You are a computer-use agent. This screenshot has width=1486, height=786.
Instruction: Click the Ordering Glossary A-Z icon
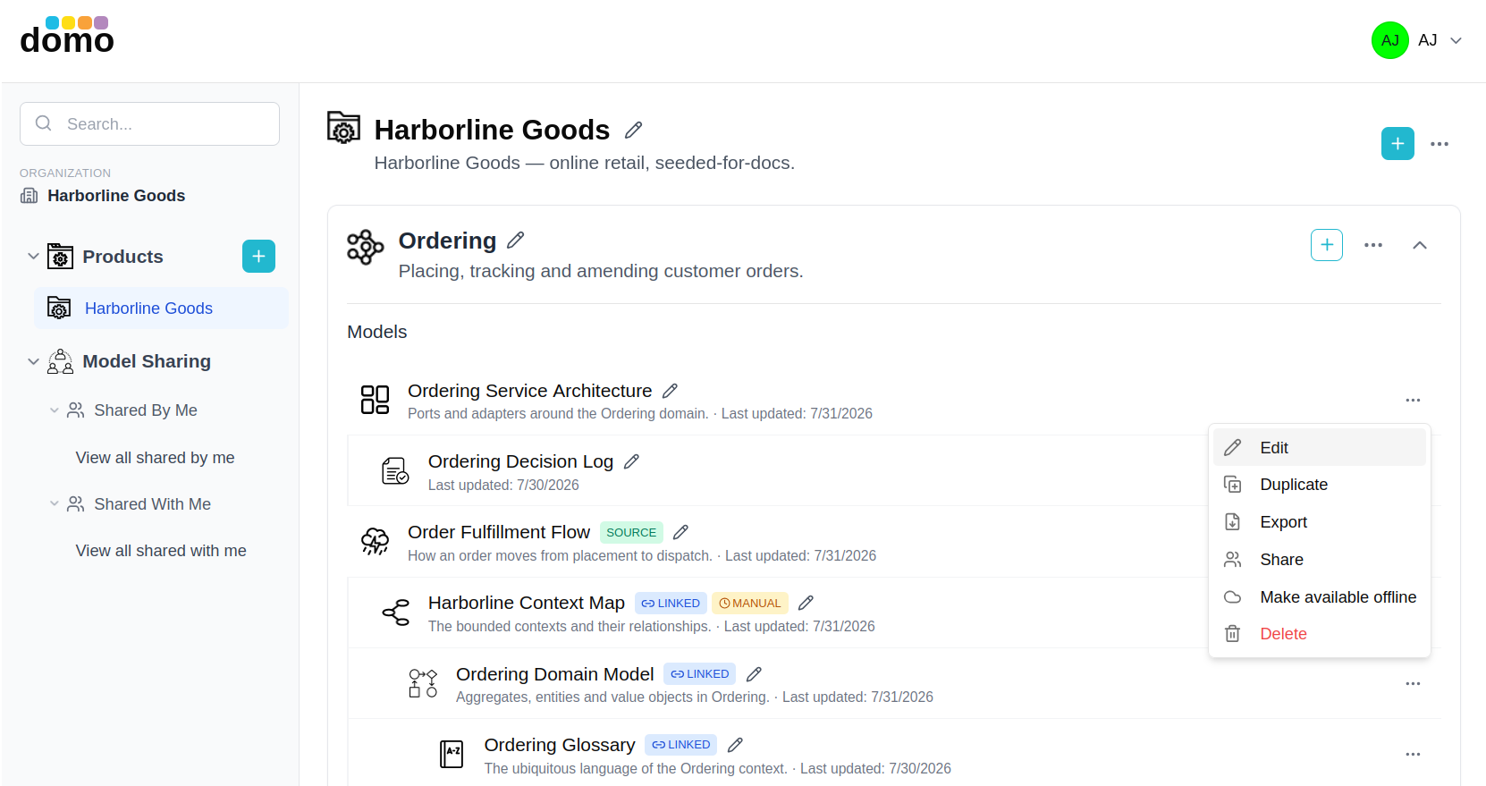click(x=452, y=754)
